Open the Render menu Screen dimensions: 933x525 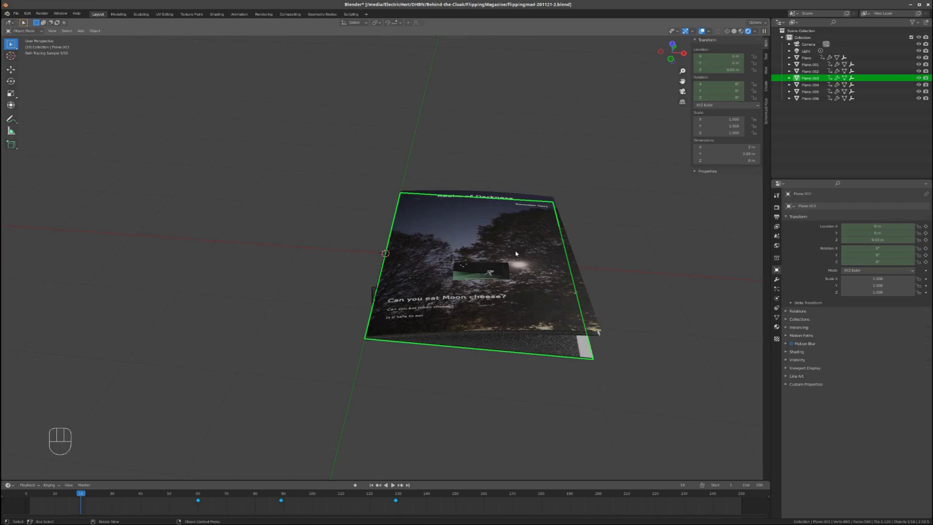coord(42,13)
